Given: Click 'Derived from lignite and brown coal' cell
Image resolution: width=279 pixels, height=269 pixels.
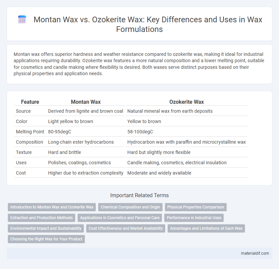Looking at the screenshot, I should point(86,111).
